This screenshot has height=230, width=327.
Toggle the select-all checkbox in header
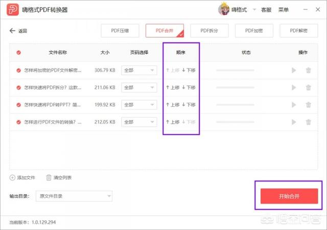coord(18,52)
